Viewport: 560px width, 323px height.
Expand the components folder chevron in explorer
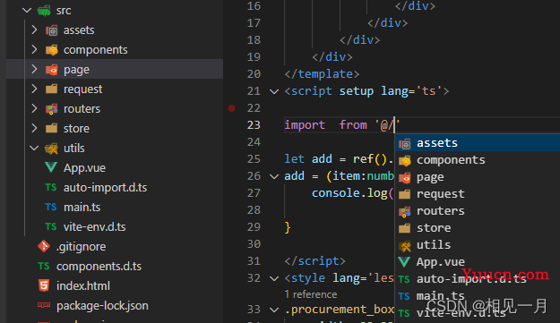pyautogui.click(x=34, y=49)
